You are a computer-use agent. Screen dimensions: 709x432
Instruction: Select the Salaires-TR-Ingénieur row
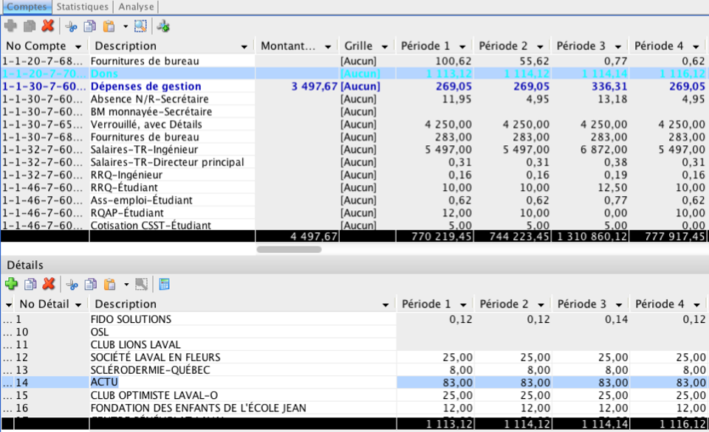354,150
